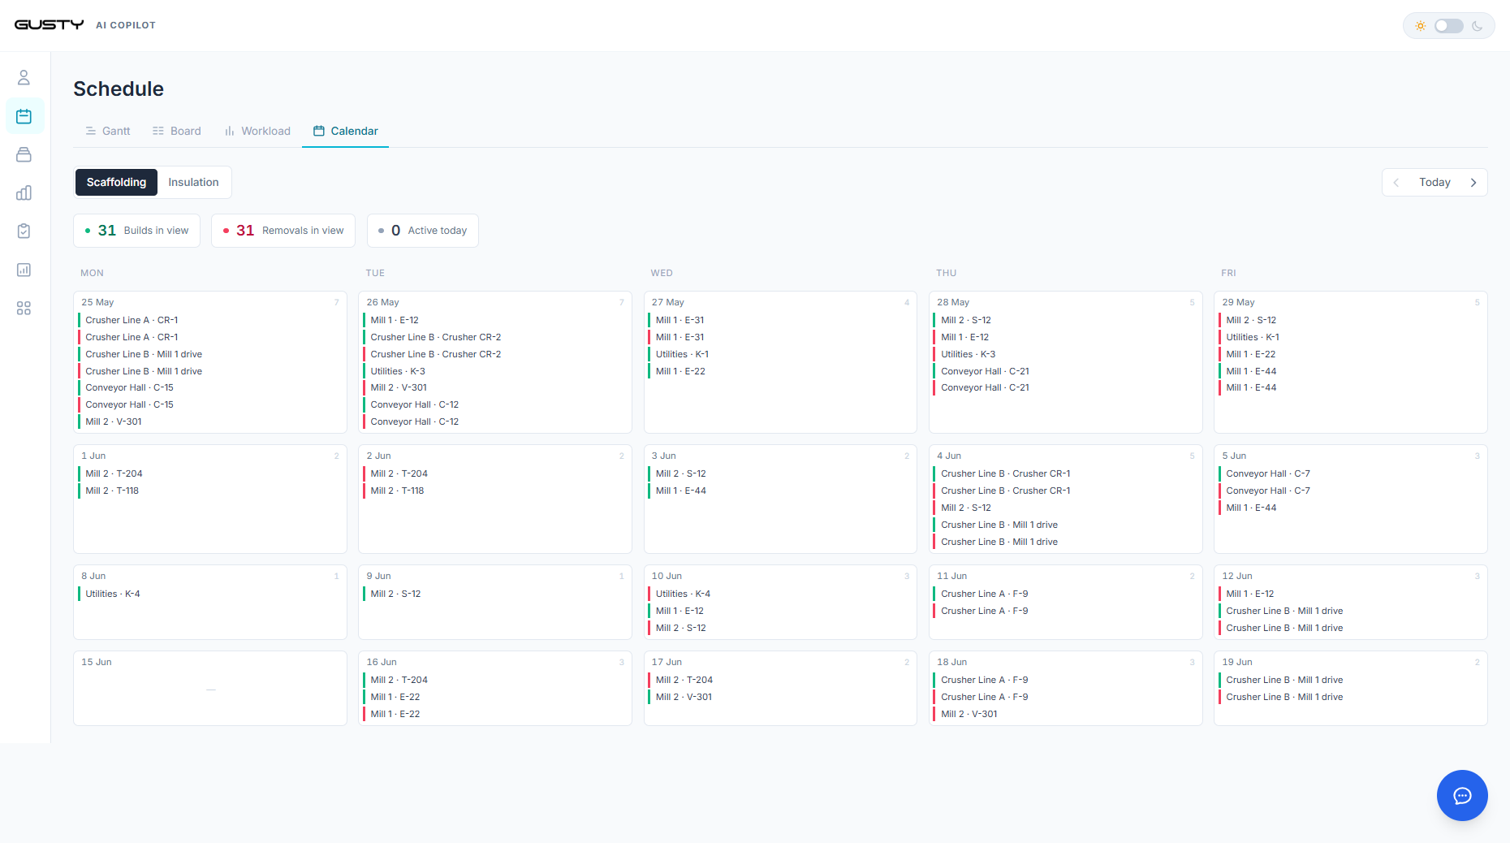Open Mill 2 · V-301 on 17 Jun
This screenshot has width=1510, height=843.
[x=780, y=697]
